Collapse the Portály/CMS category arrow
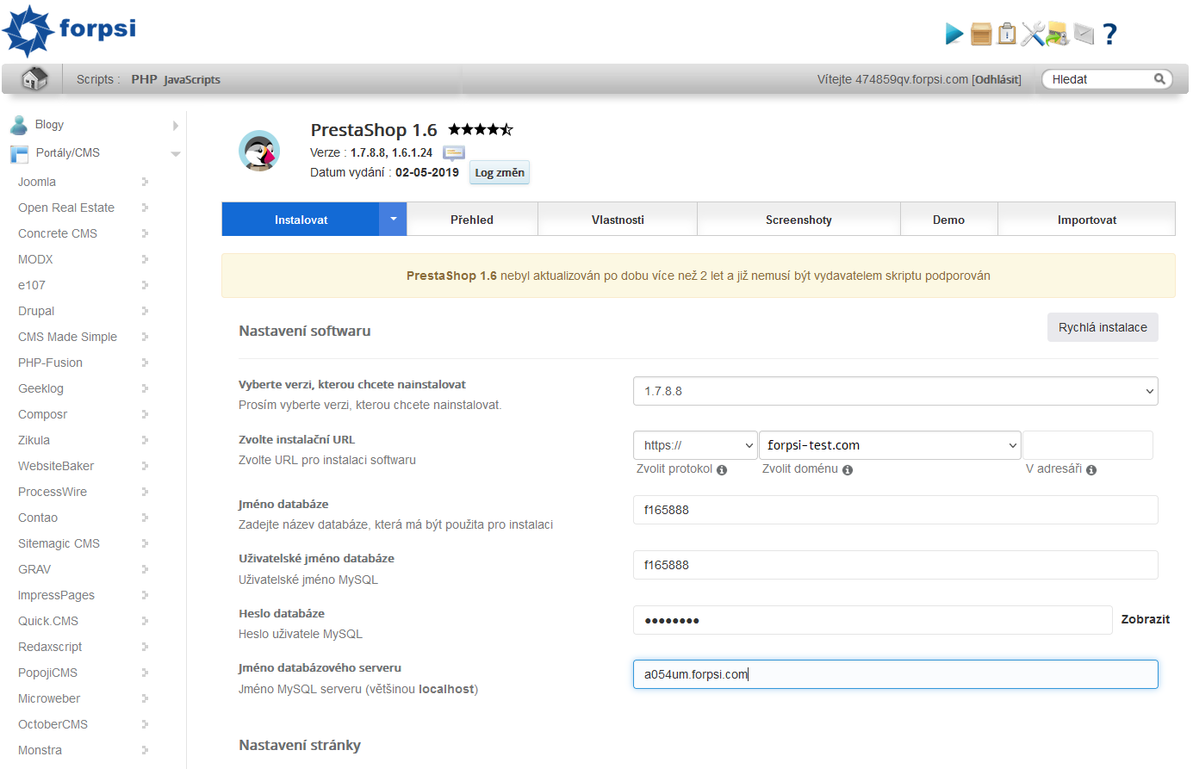This screenshot has height=769, width=1193. 176,154
